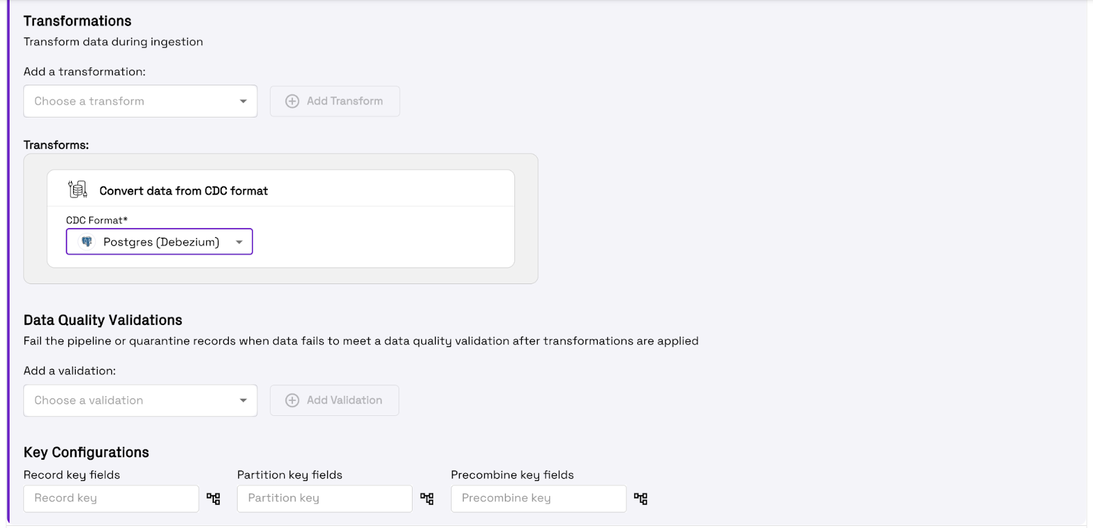Click the Convert data from CDC format card
This screenshot has height=528, width=1093.
pyautogui.click(x=280, y=219)
